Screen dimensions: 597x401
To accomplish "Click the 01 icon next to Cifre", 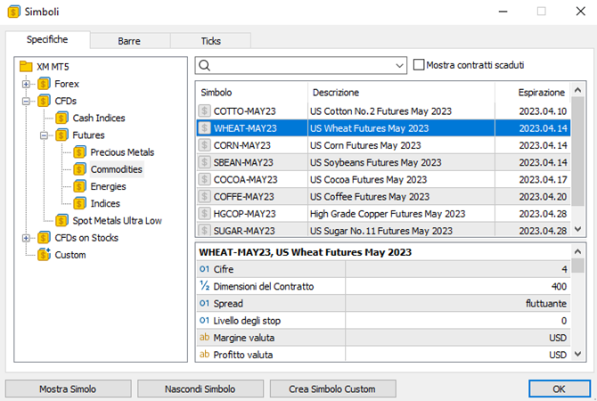I will point(204,269).
